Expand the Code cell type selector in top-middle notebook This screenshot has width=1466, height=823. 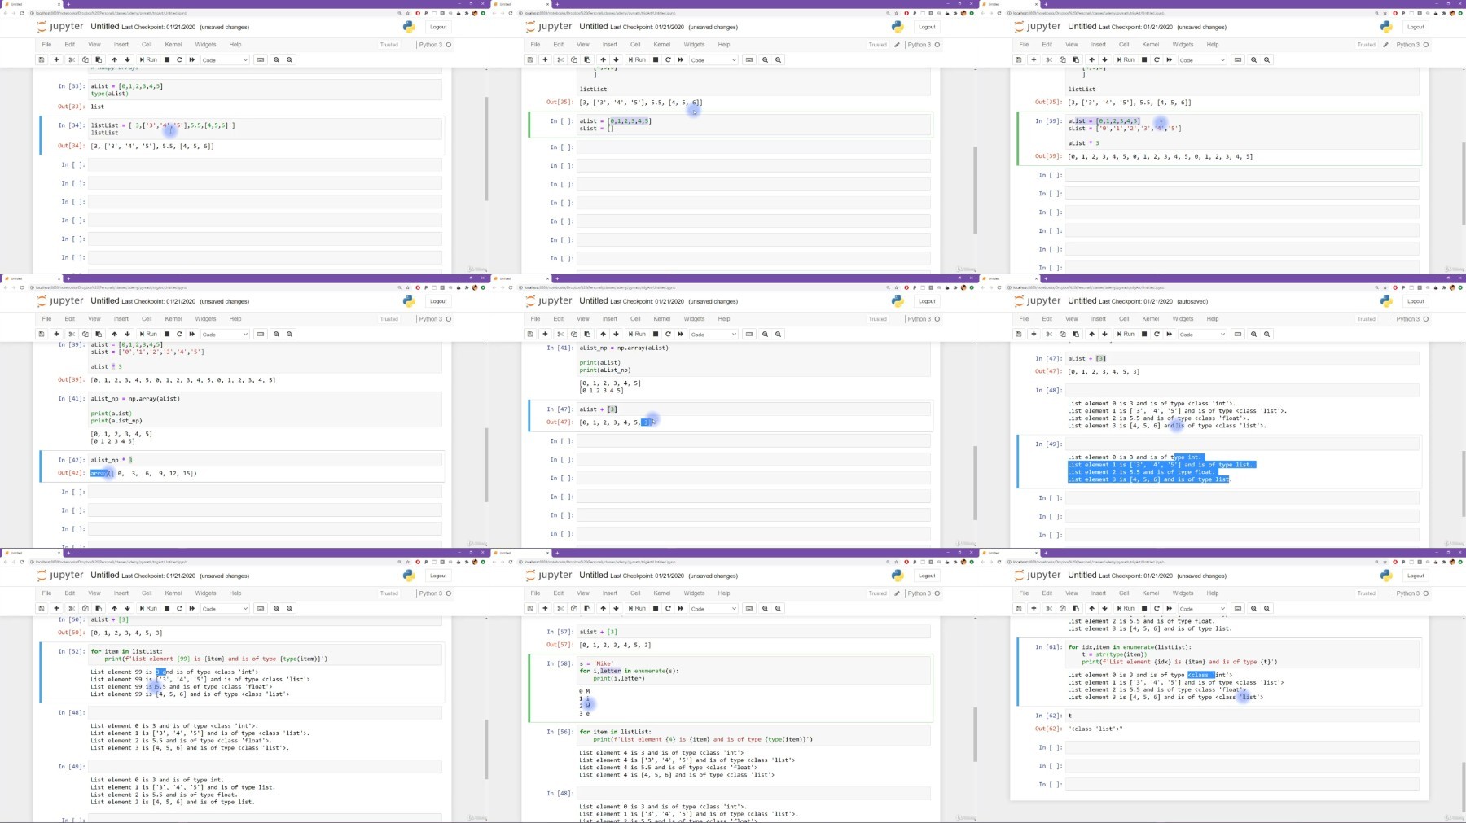[713, 59]
